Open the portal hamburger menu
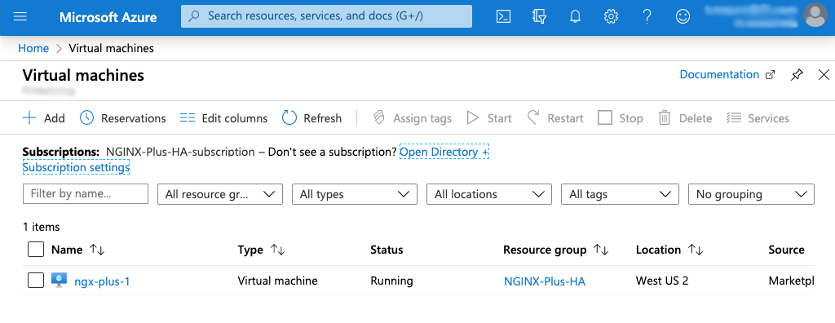835x323 pixels. click(20, 16)
